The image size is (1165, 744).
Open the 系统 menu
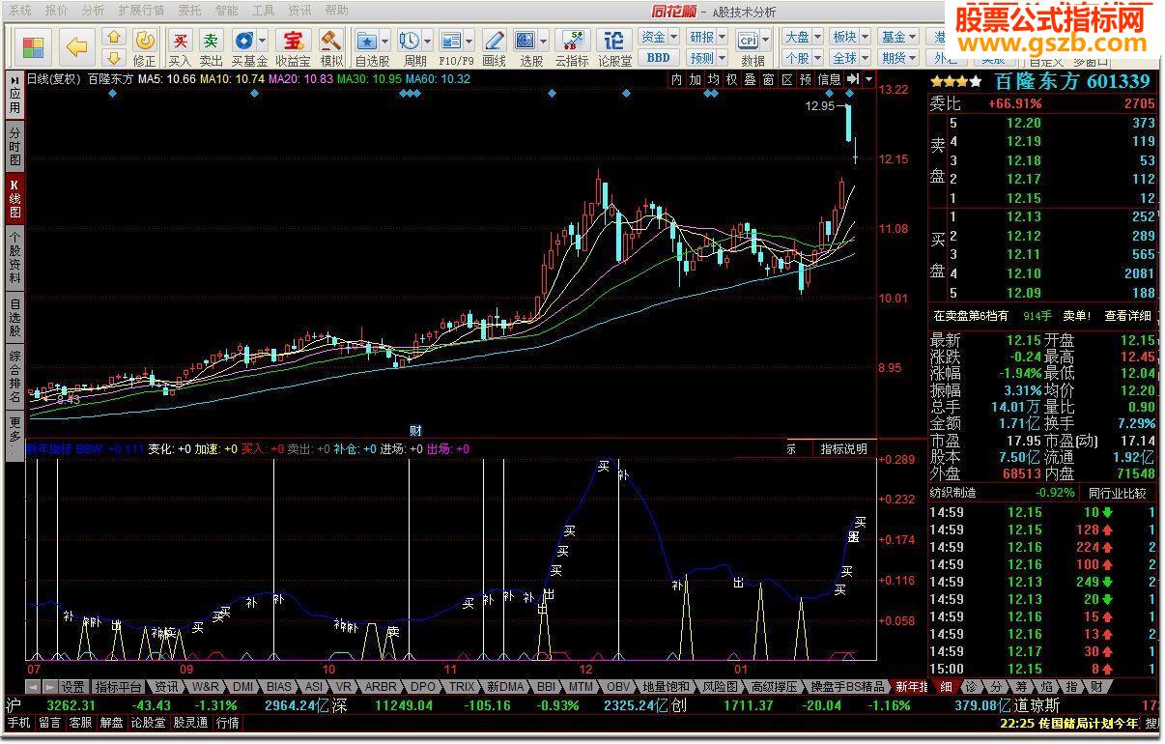pyautogui.click(x=20, y=10)
